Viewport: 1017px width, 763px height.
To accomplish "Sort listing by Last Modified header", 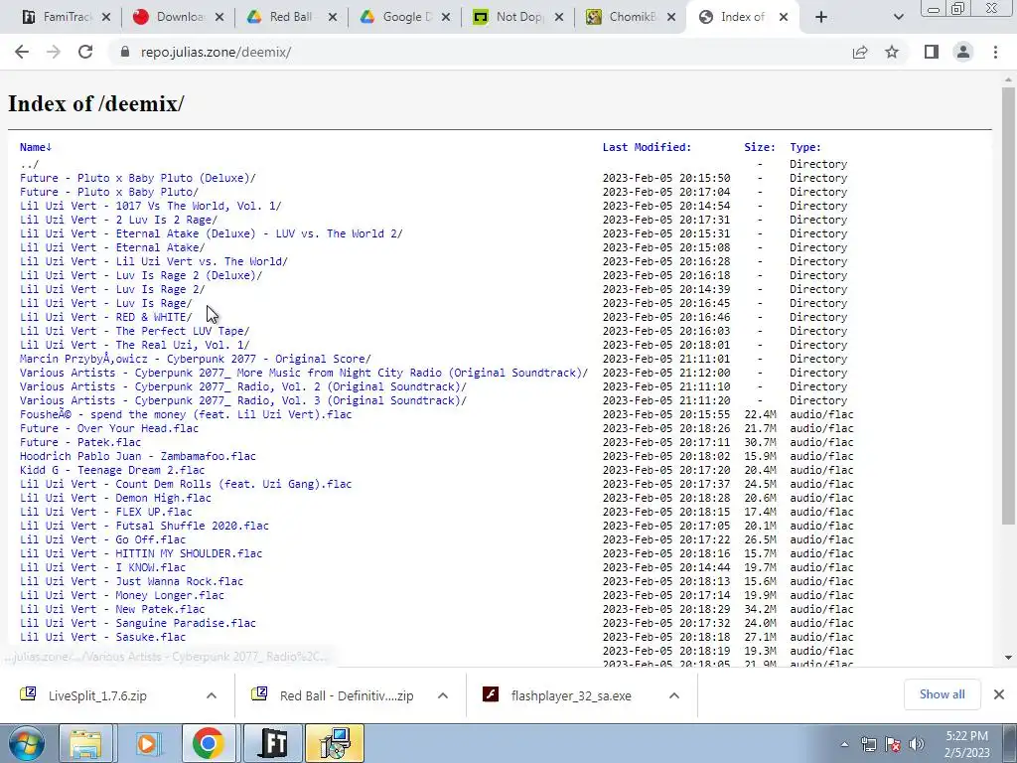I will click(647, 147).
